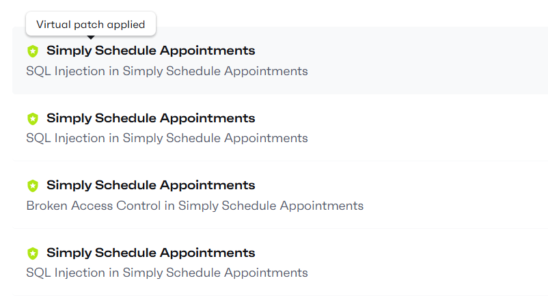The image size is (548, 300).
Task: Click empty space right of the fourth row
Action: point(437,262)
